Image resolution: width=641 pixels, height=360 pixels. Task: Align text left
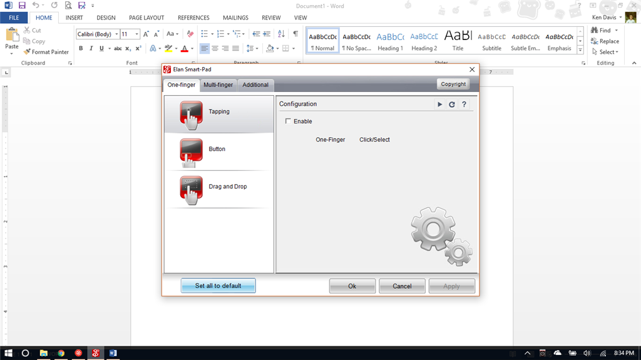tap(205, 48)
